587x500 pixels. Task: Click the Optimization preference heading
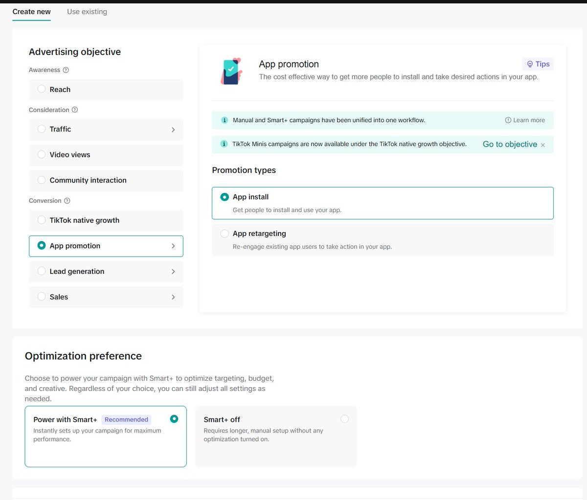tap(83, 356)
